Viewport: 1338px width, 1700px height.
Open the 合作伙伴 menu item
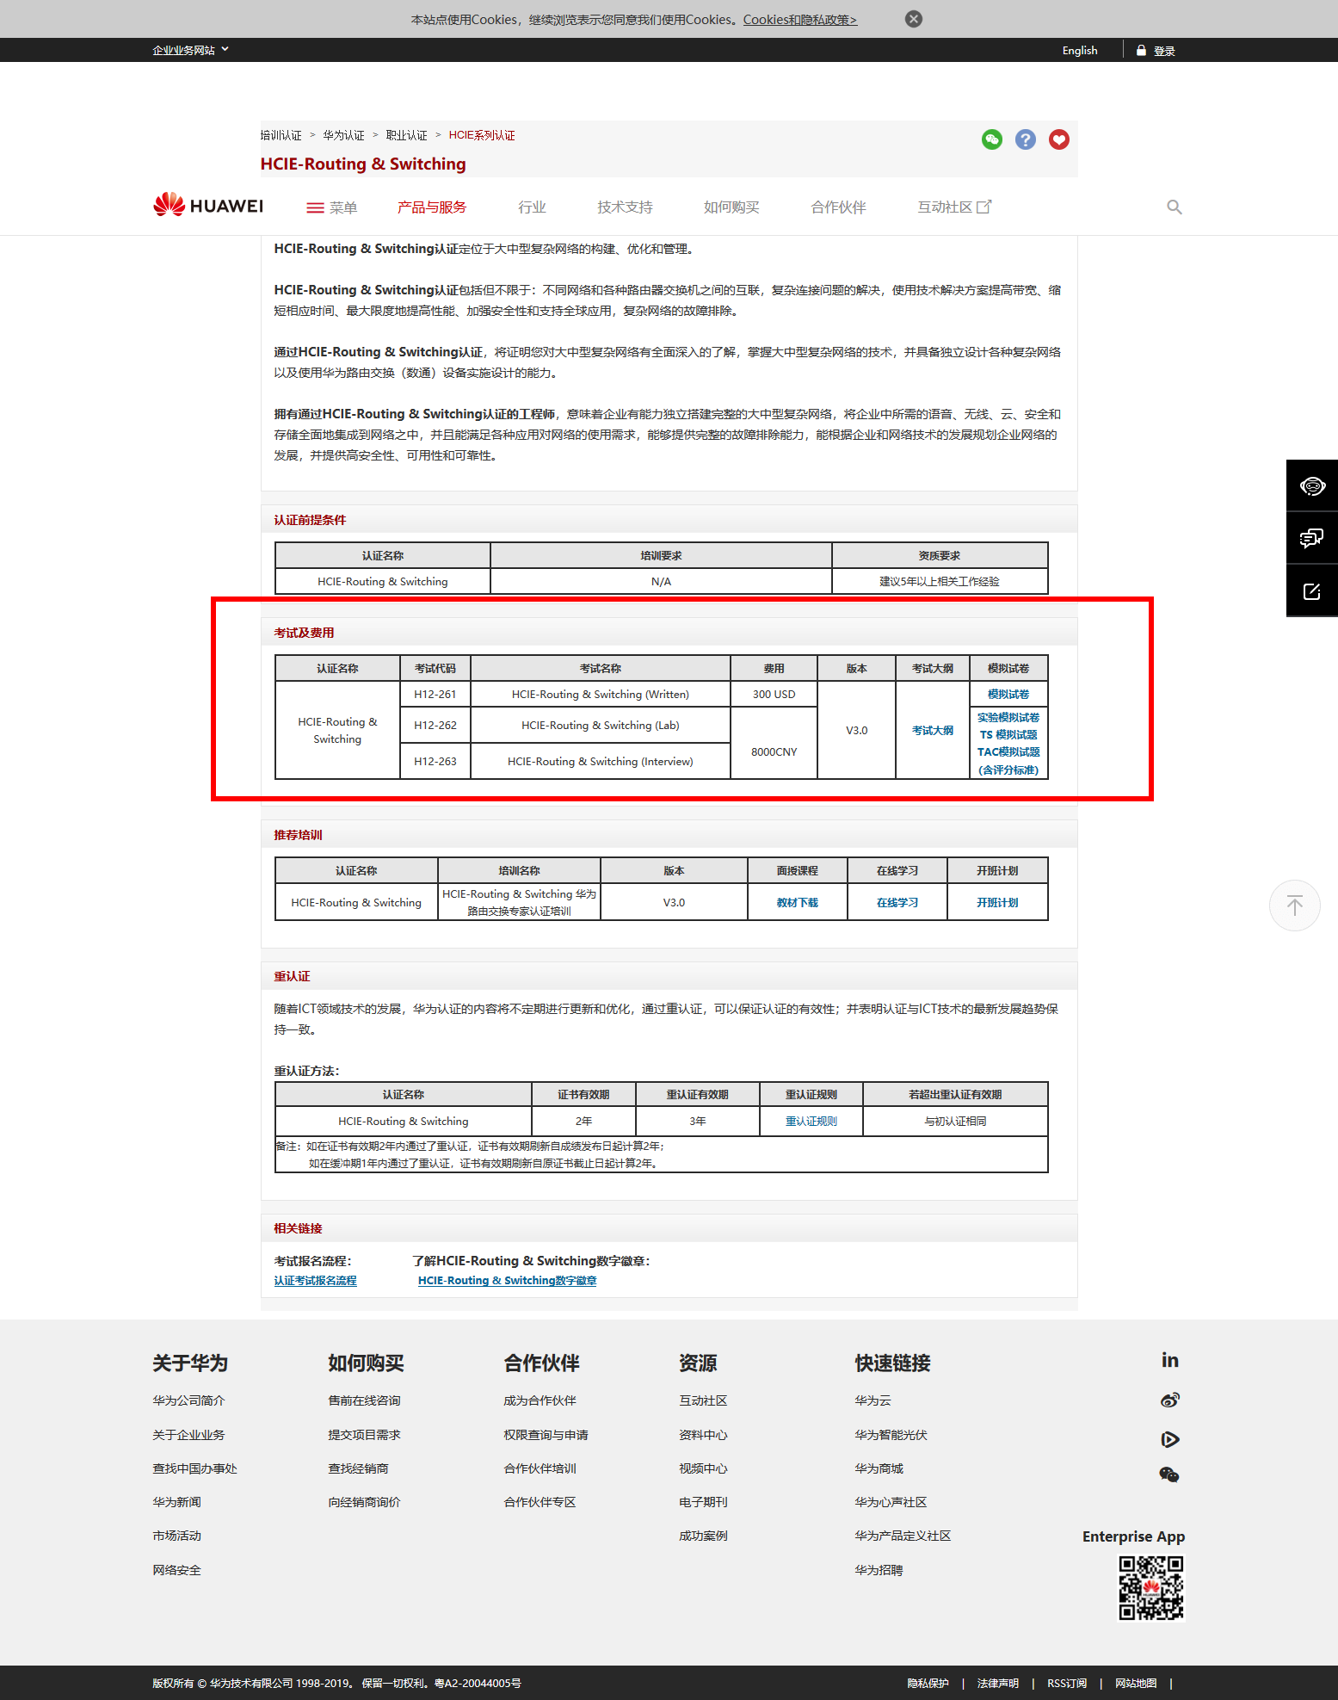(x=838, y=207)
